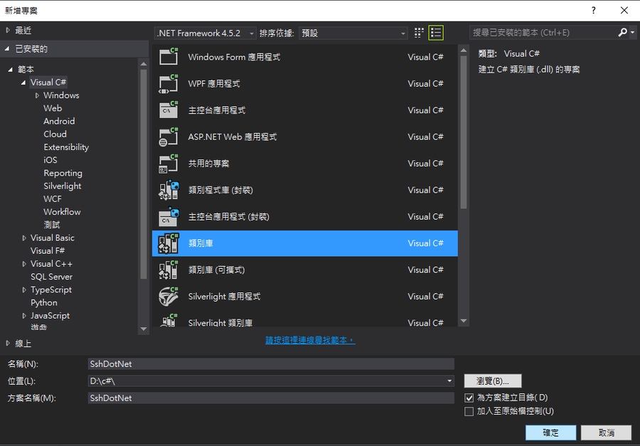Click the project name field SshDotNet

click(270, 363)
